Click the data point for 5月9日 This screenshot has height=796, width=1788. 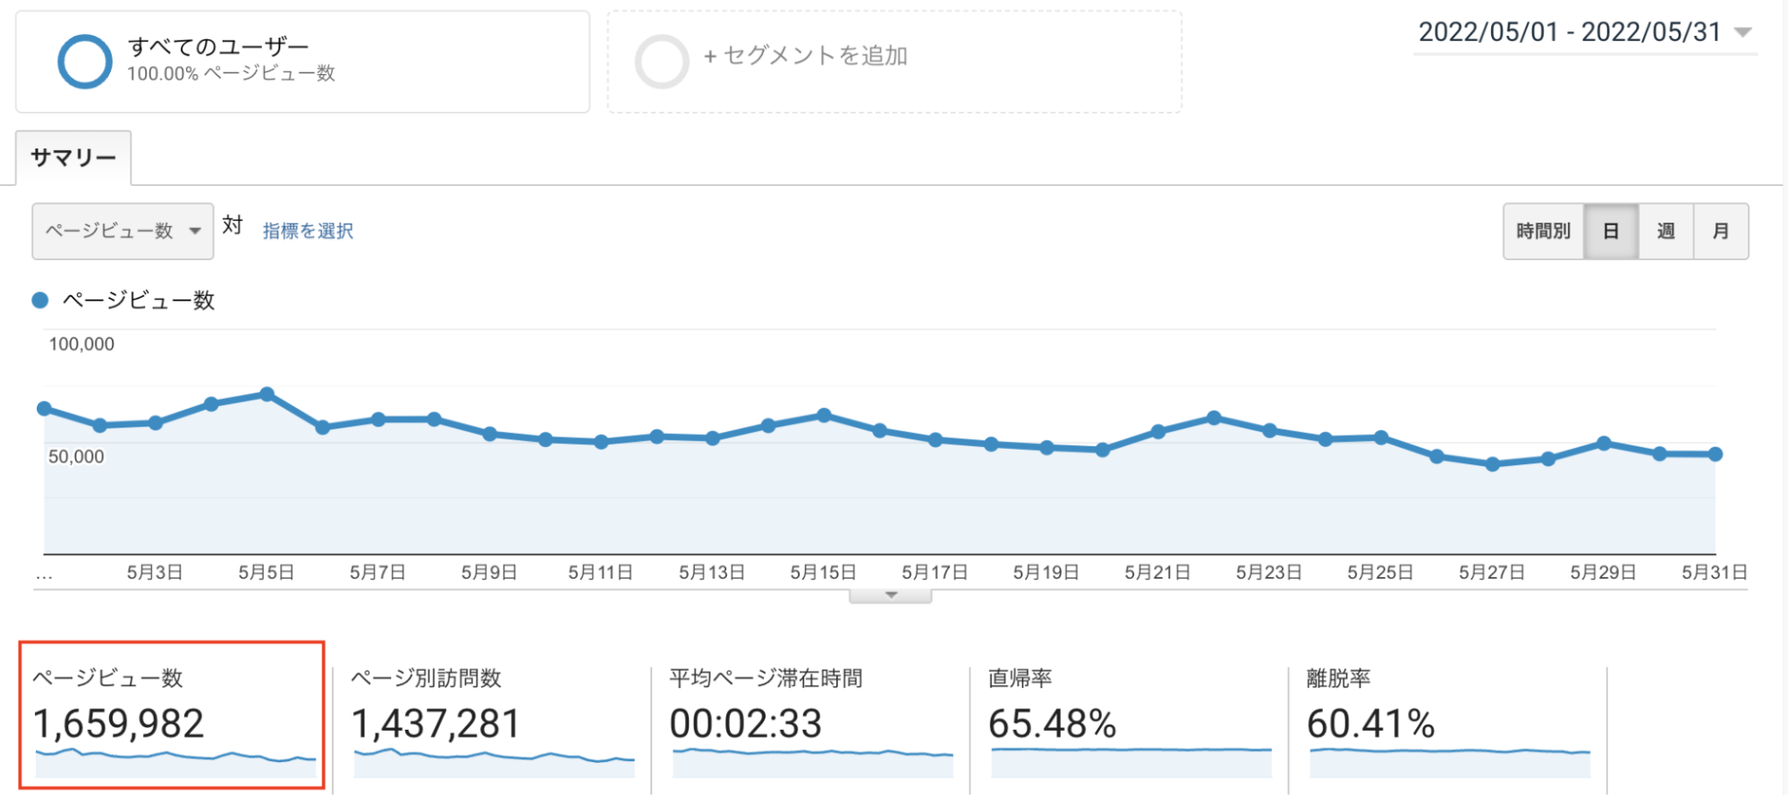pos(490,434)
